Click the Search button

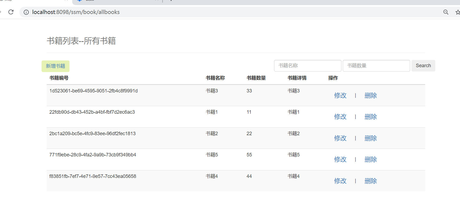pyautogui.click(x=423, y=66)
